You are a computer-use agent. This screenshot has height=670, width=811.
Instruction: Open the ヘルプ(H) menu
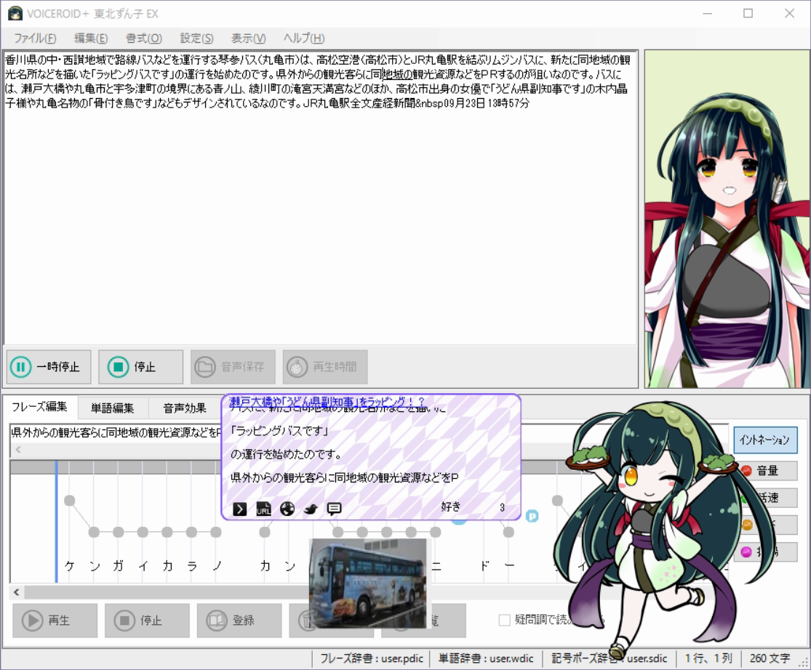(x=303, y=39)
